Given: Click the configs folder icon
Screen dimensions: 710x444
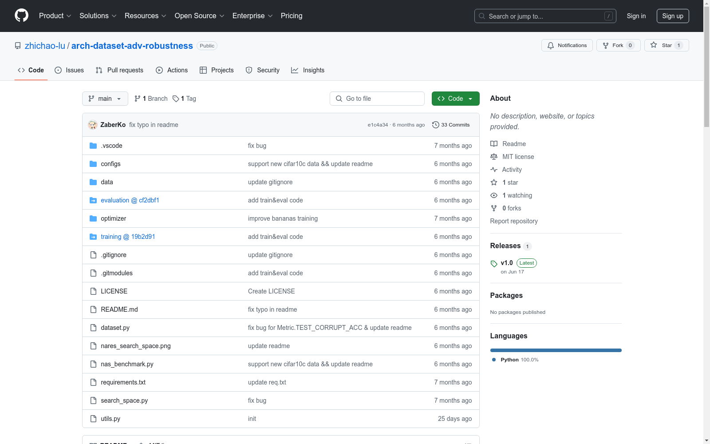Looking at the screenshot, I should click(93, 164).
